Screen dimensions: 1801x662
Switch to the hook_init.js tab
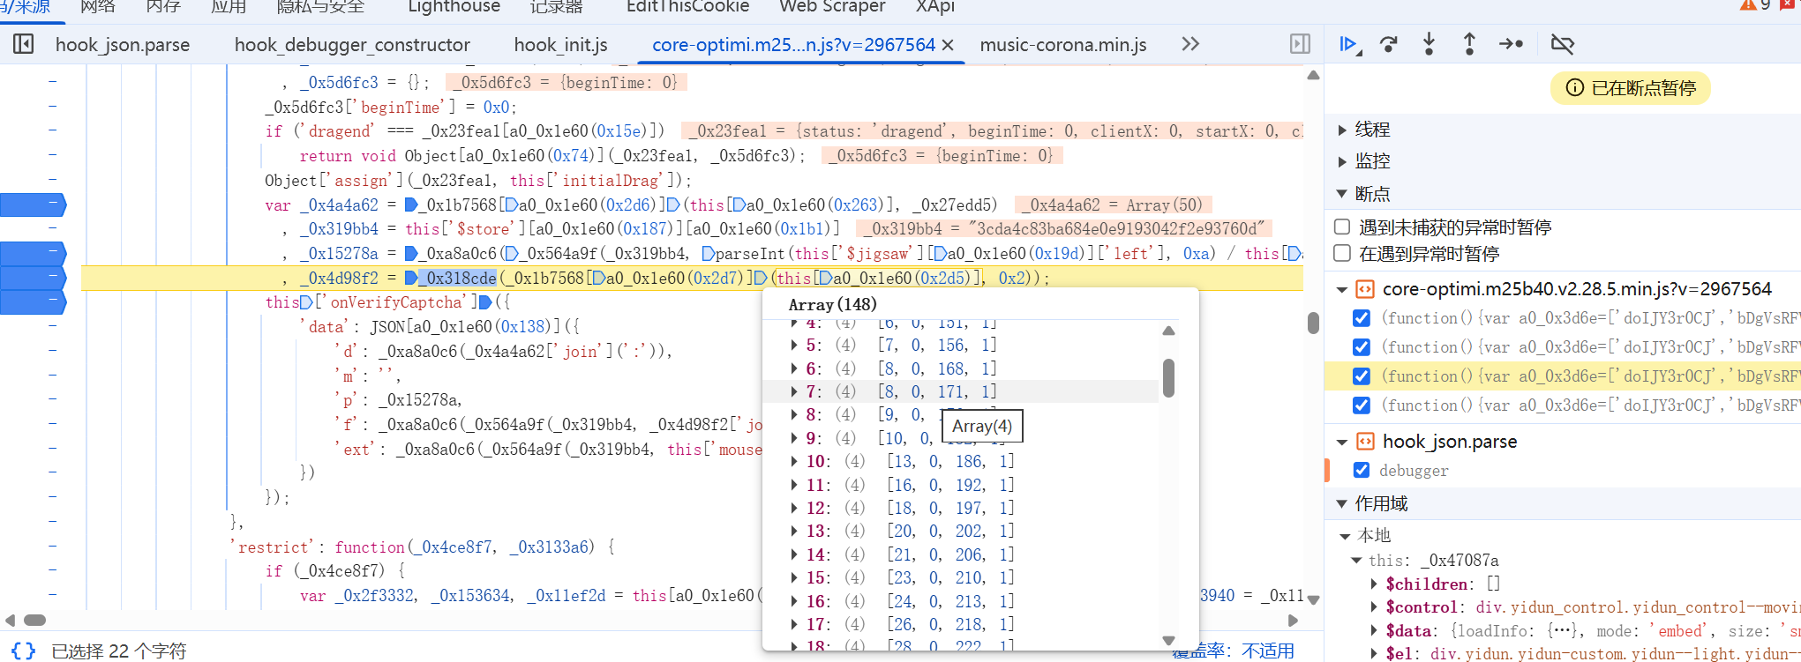(x=560, y=45)
